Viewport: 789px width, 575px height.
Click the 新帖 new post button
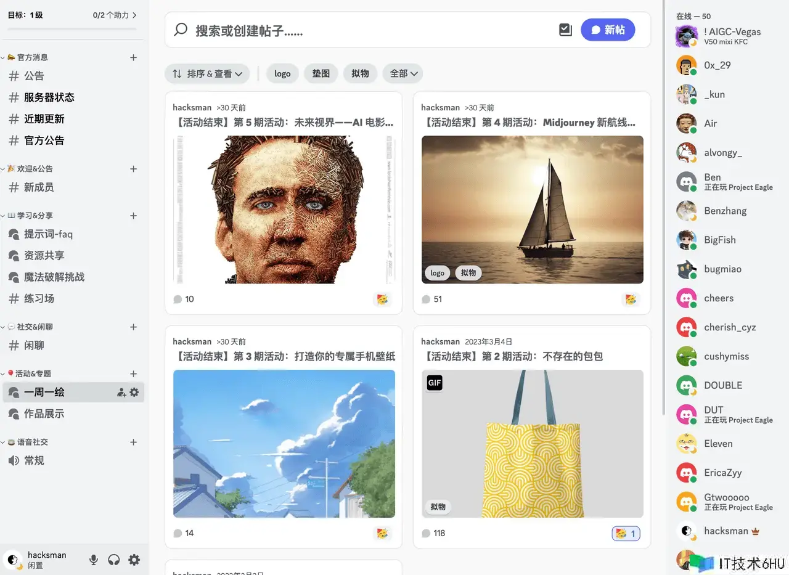point(608,30)
